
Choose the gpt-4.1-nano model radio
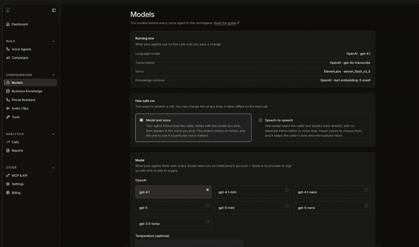tap(366, 189)
